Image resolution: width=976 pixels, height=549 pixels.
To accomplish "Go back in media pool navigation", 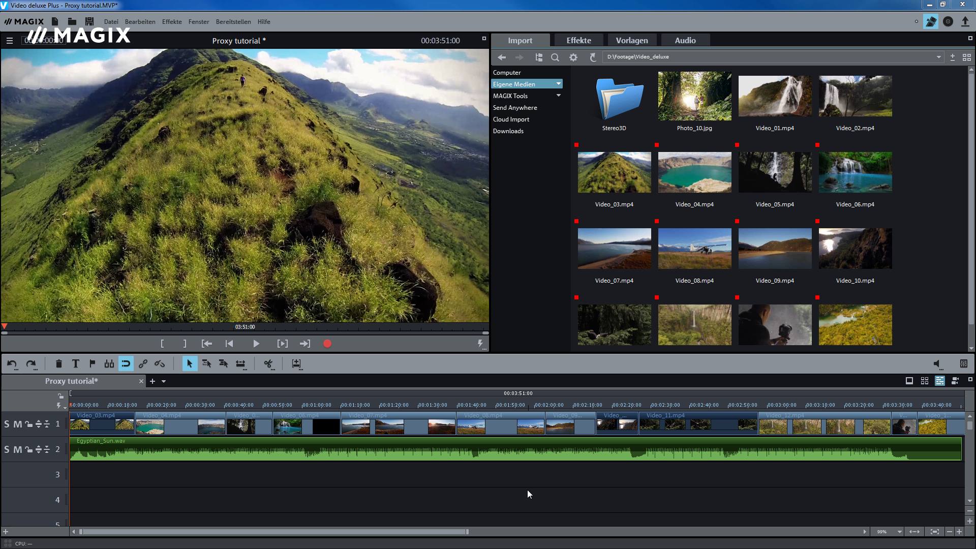I will click(502, 57).
